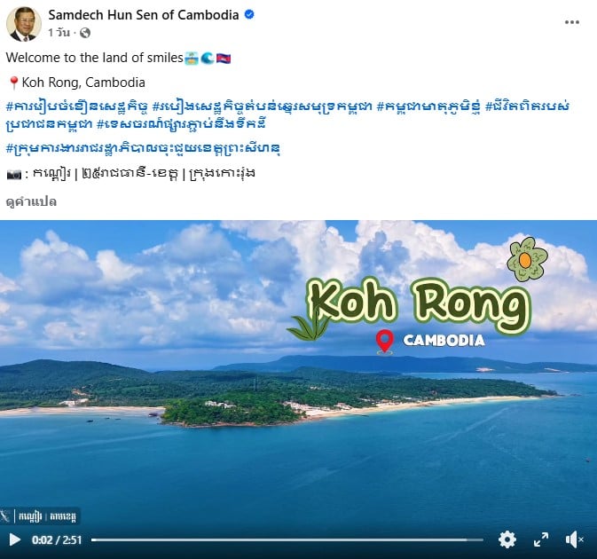
Task: Click the Koh Rong title overlay in video
Action: pyautogui.click(x=419, y=304)
